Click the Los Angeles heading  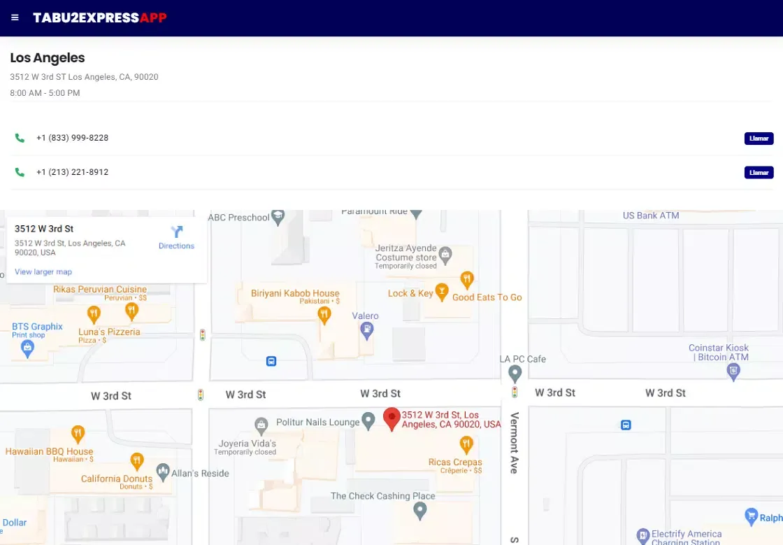(48, 58)
